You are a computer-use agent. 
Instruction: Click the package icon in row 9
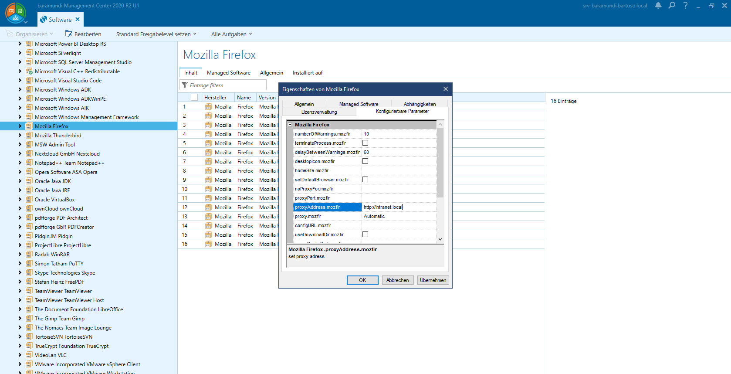tap(209, 180)
